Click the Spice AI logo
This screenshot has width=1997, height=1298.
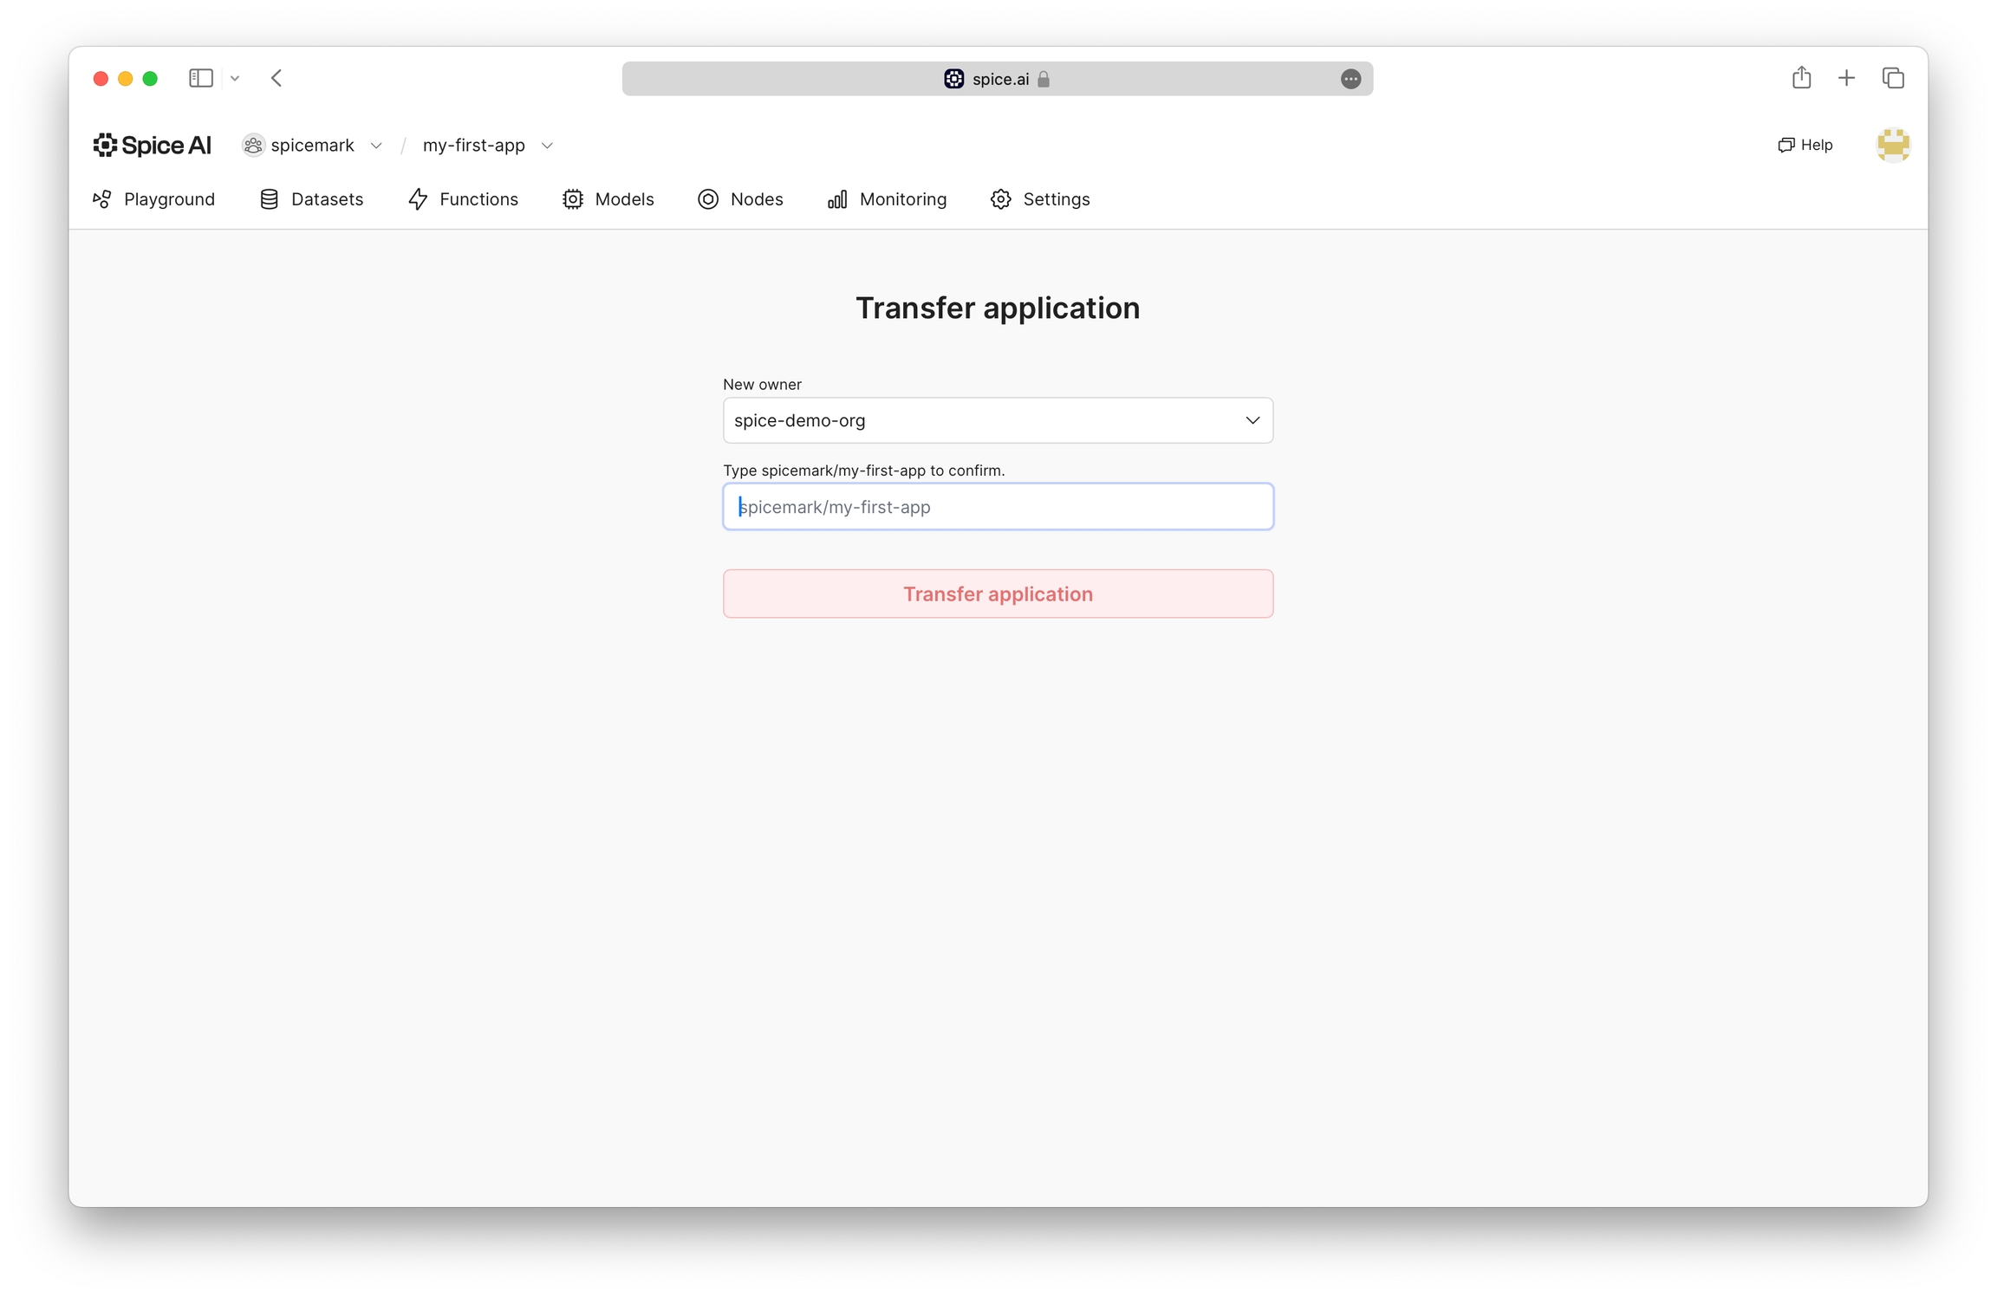pyautogui.click(x=153, y=145)
